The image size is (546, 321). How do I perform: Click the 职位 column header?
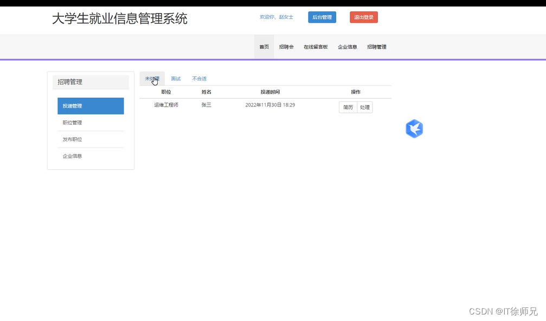166,92
